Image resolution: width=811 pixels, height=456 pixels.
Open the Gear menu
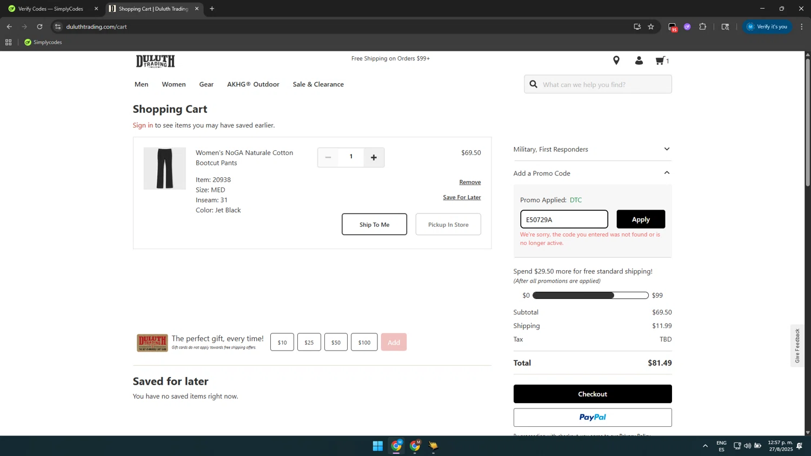(207, 84)
